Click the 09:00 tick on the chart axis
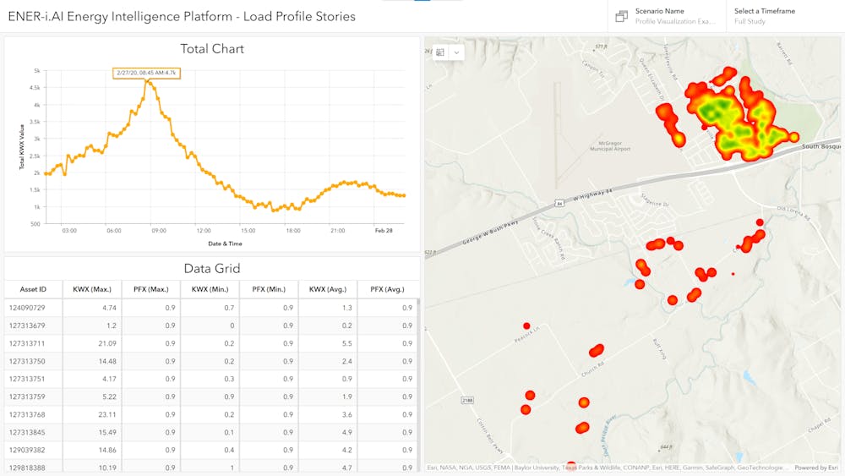This screenshot has width=845, height=476. [159, 231]
